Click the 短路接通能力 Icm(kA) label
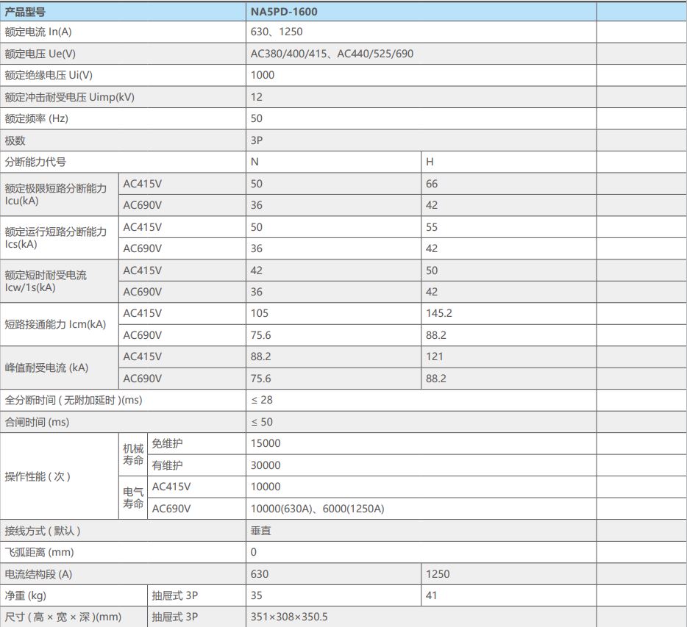 tap(55, 324)
